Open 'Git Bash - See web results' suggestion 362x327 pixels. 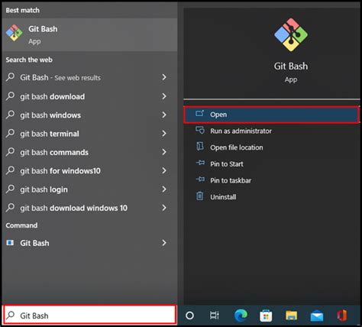coord(89,77)
